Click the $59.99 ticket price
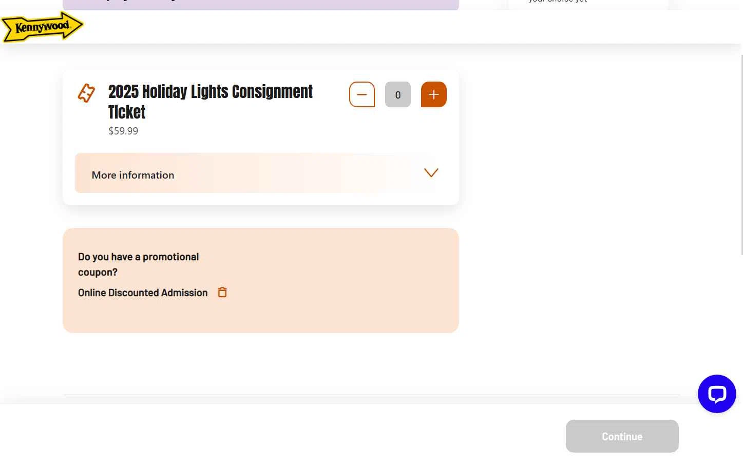This screenshot has width=743, height=468. [x=123, y=131]
